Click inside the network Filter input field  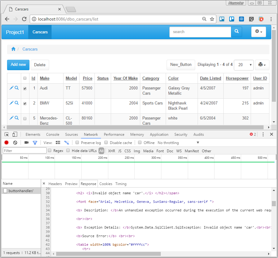pyautogui.click(x=24, y=150)
